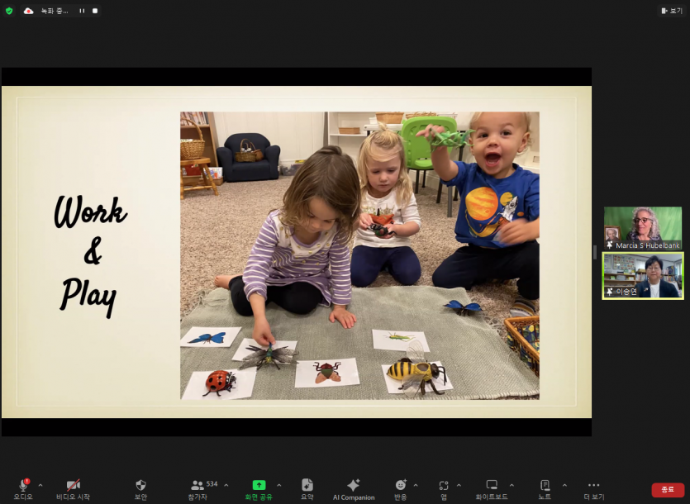690x504 pixels.
Task: Click the green encryption shield icon
Action: pyautogui.click(x=9, y=11)
